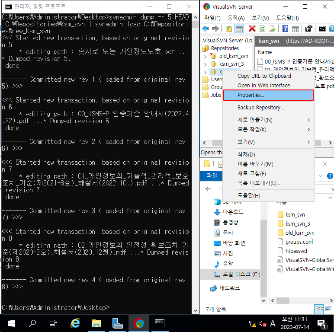Click the show/hide action pane icon
Image resolution: width=334 pixels, height=332 pixels.
295,29
